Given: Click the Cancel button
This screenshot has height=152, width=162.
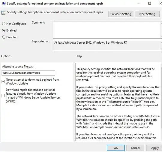Looking at the screenshot, I should click(135, 148).
